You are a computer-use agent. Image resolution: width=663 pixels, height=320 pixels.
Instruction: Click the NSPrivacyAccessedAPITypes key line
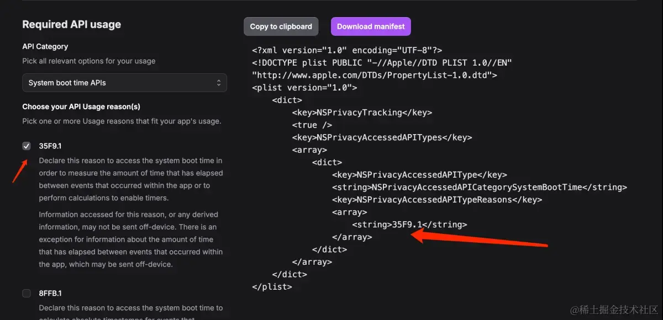[382, 137]
